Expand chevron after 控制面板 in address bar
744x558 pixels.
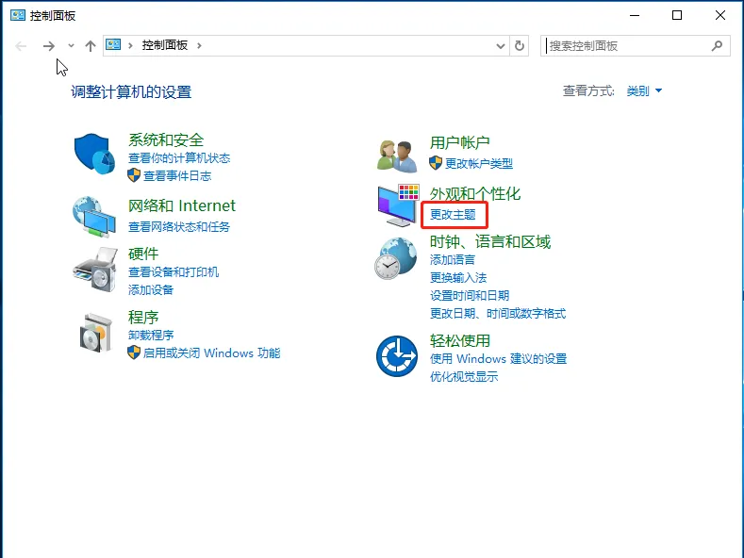coord(199,45)
